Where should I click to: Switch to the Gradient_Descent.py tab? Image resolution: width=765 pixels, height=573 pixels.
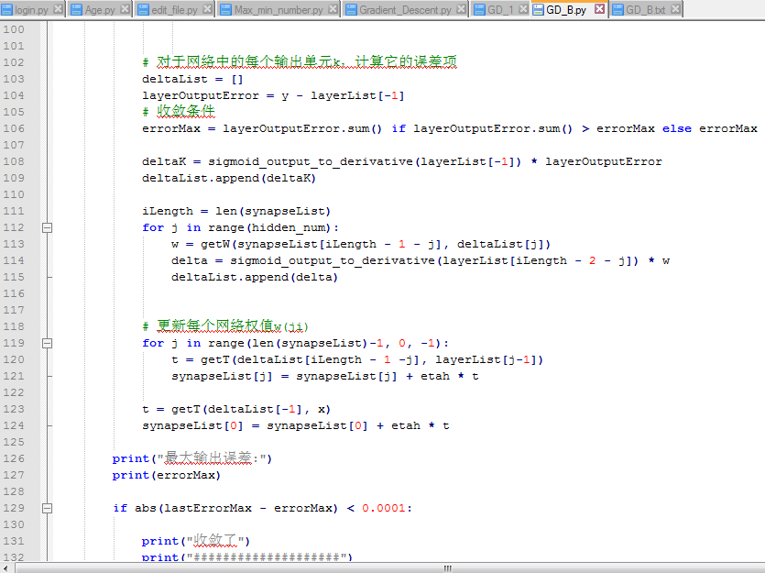click(405, 10)
